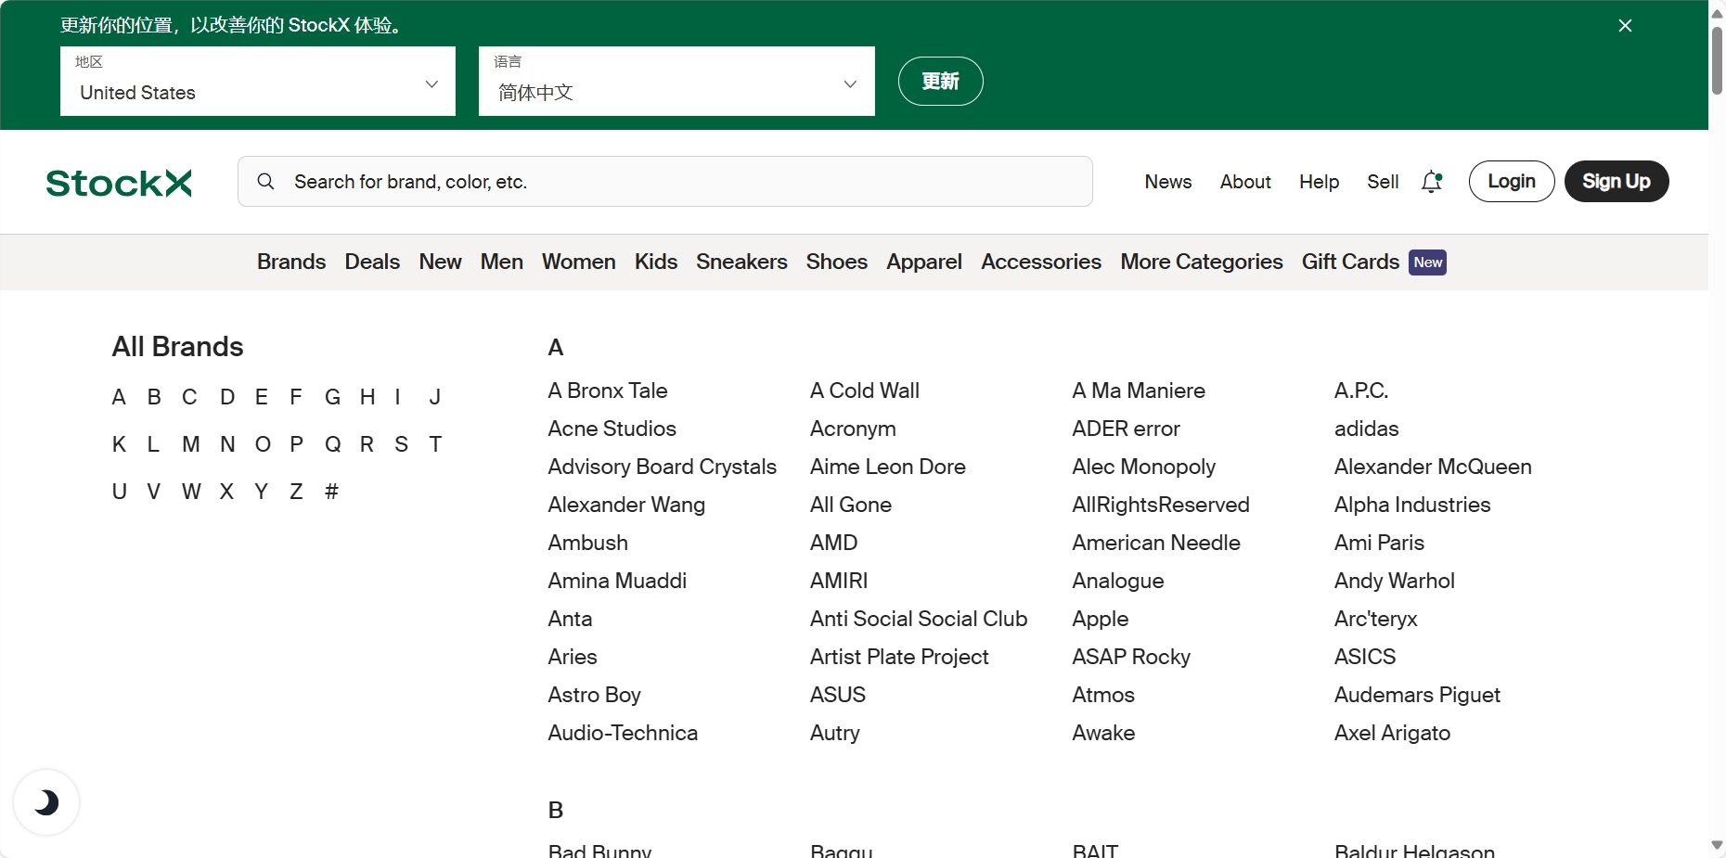The height and width of the screenshot is (858, 1726).
Task: Open the Apparel menu
Action: pos(924,263)
